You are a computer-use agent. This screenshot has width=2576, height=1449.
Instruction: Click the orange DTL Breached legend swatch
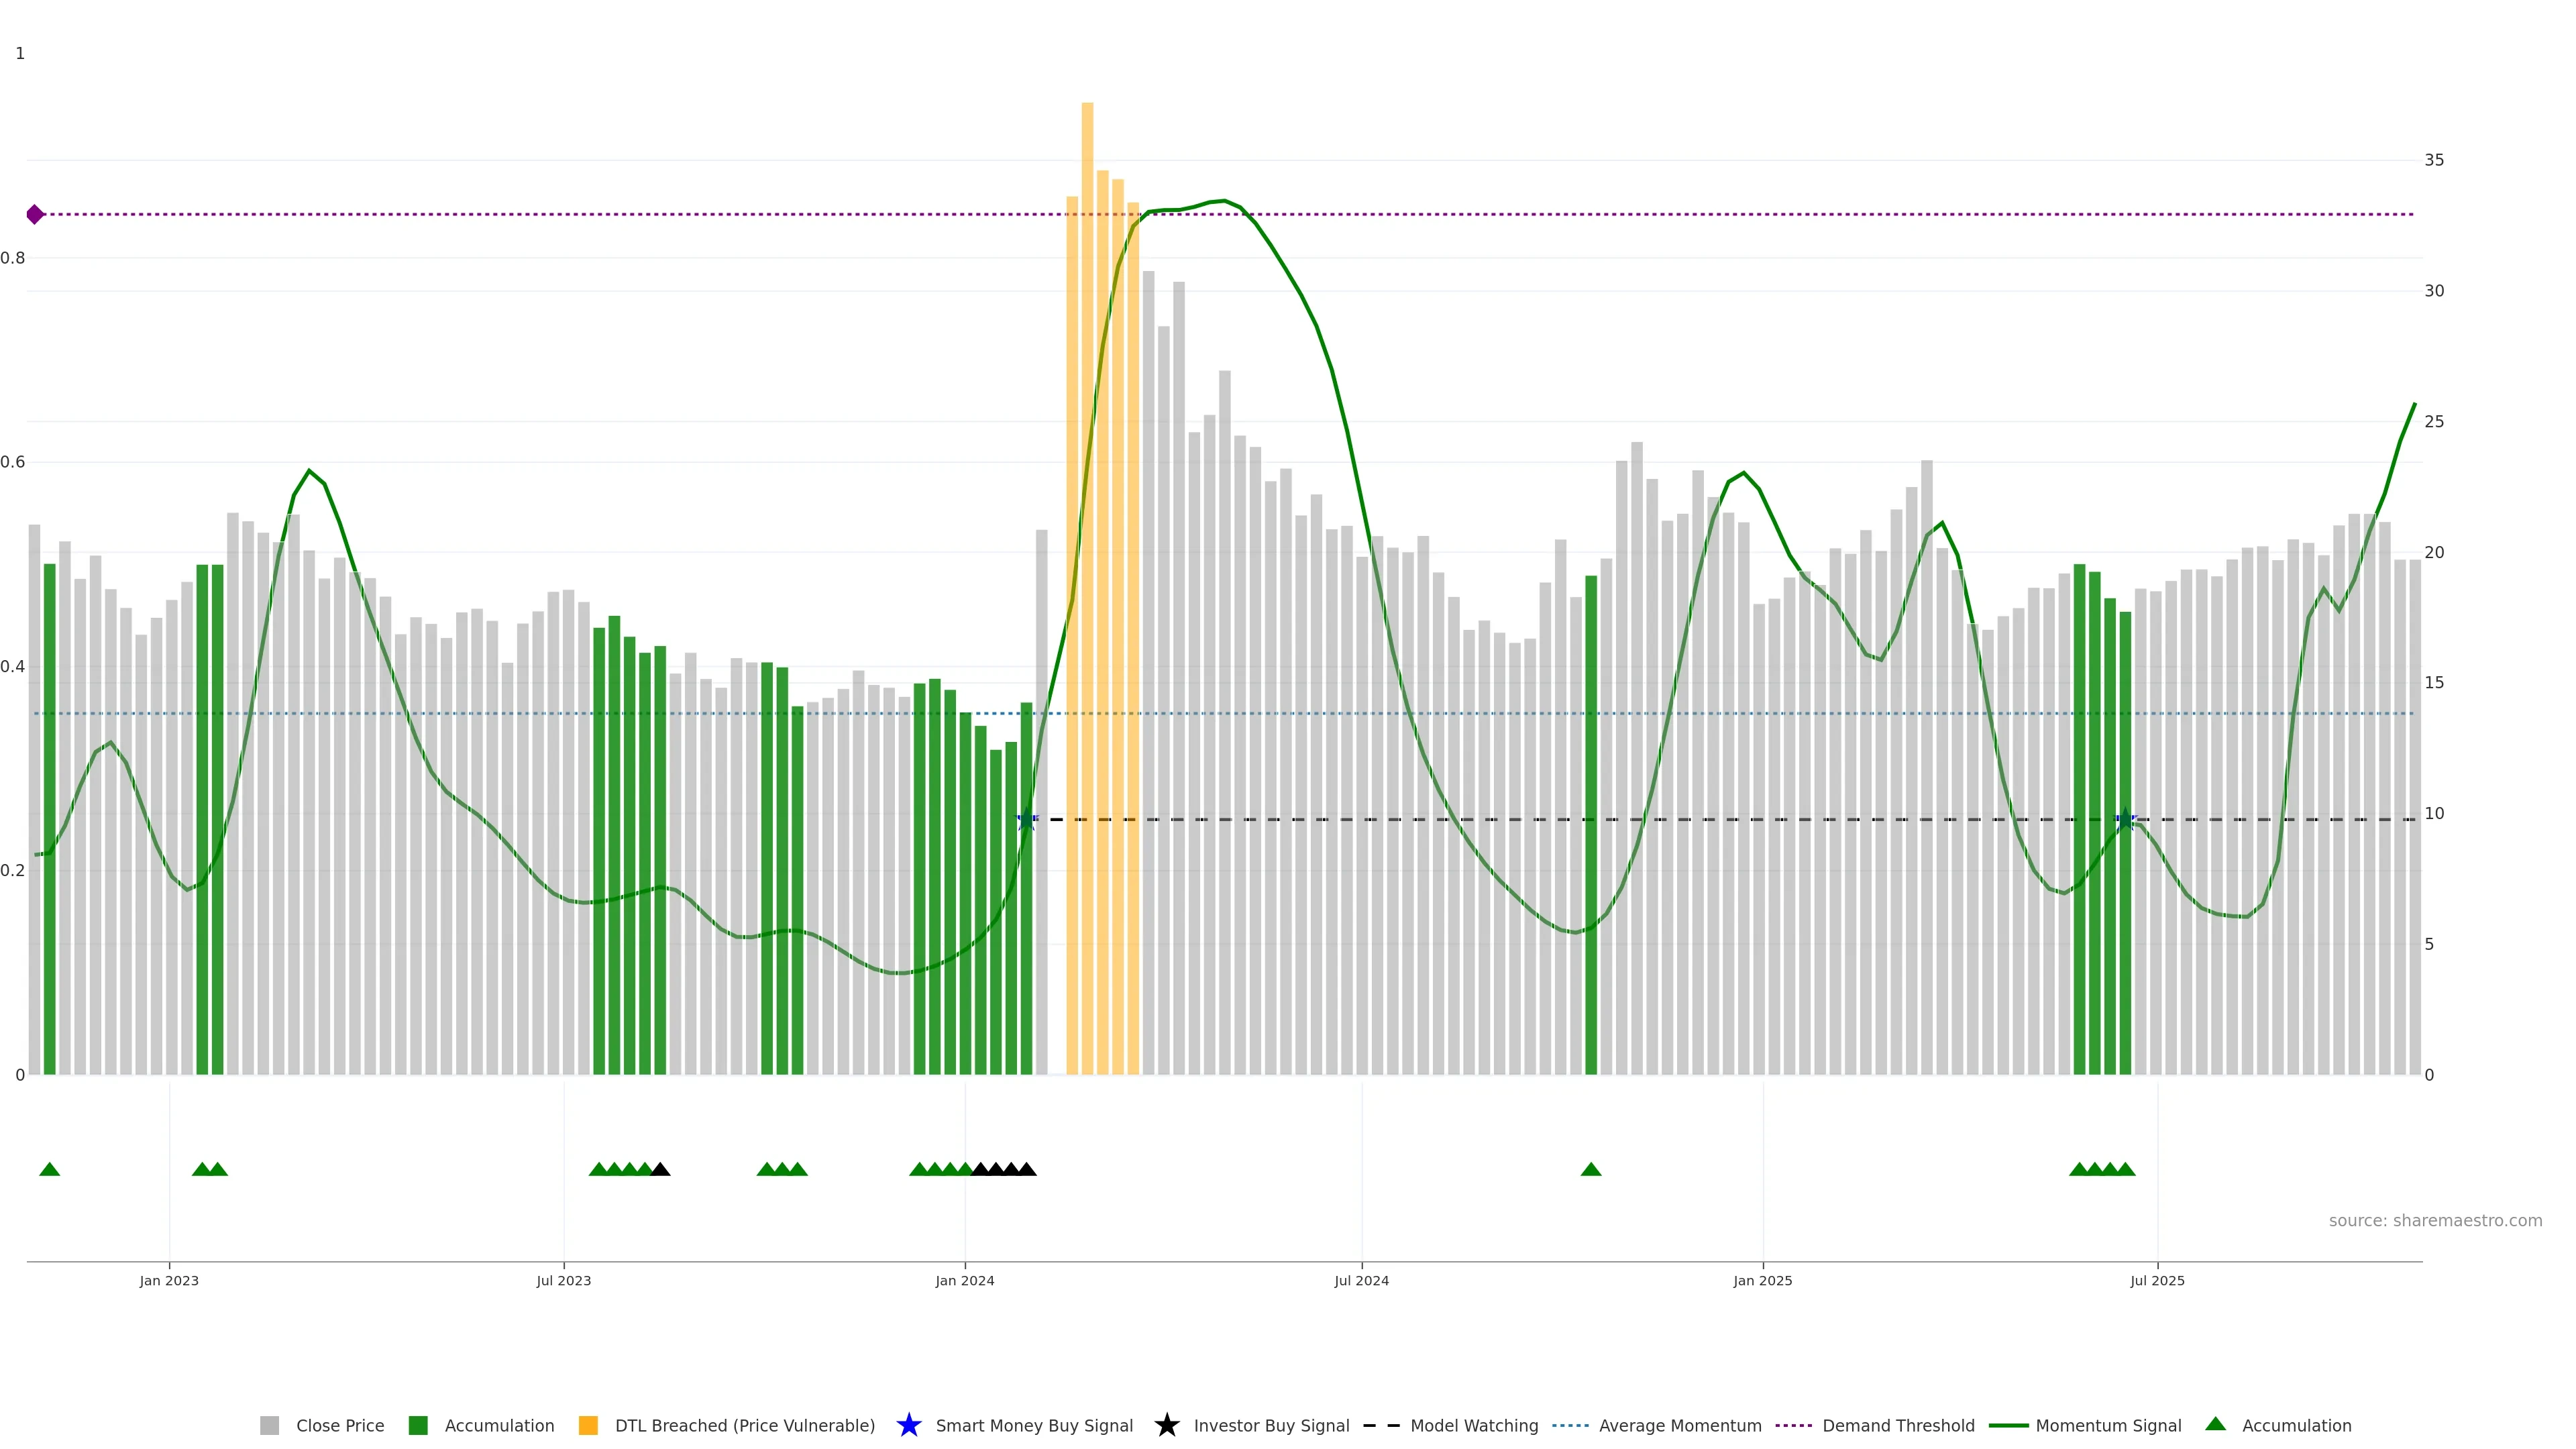(588, 1425)
